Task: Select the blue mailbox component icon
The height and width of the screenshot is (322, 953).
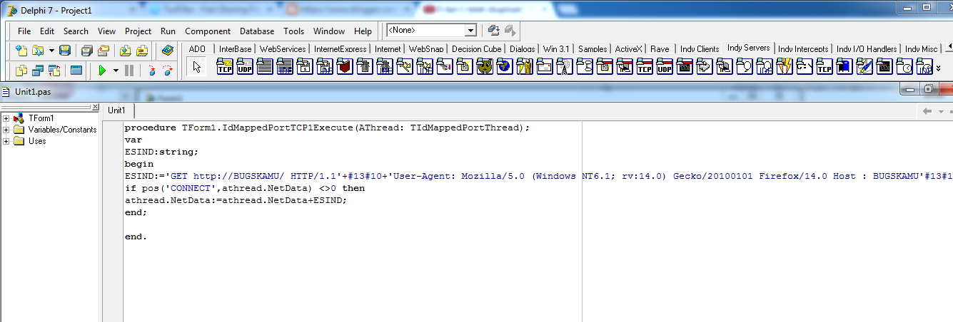Action: click(x=844, y=68)
